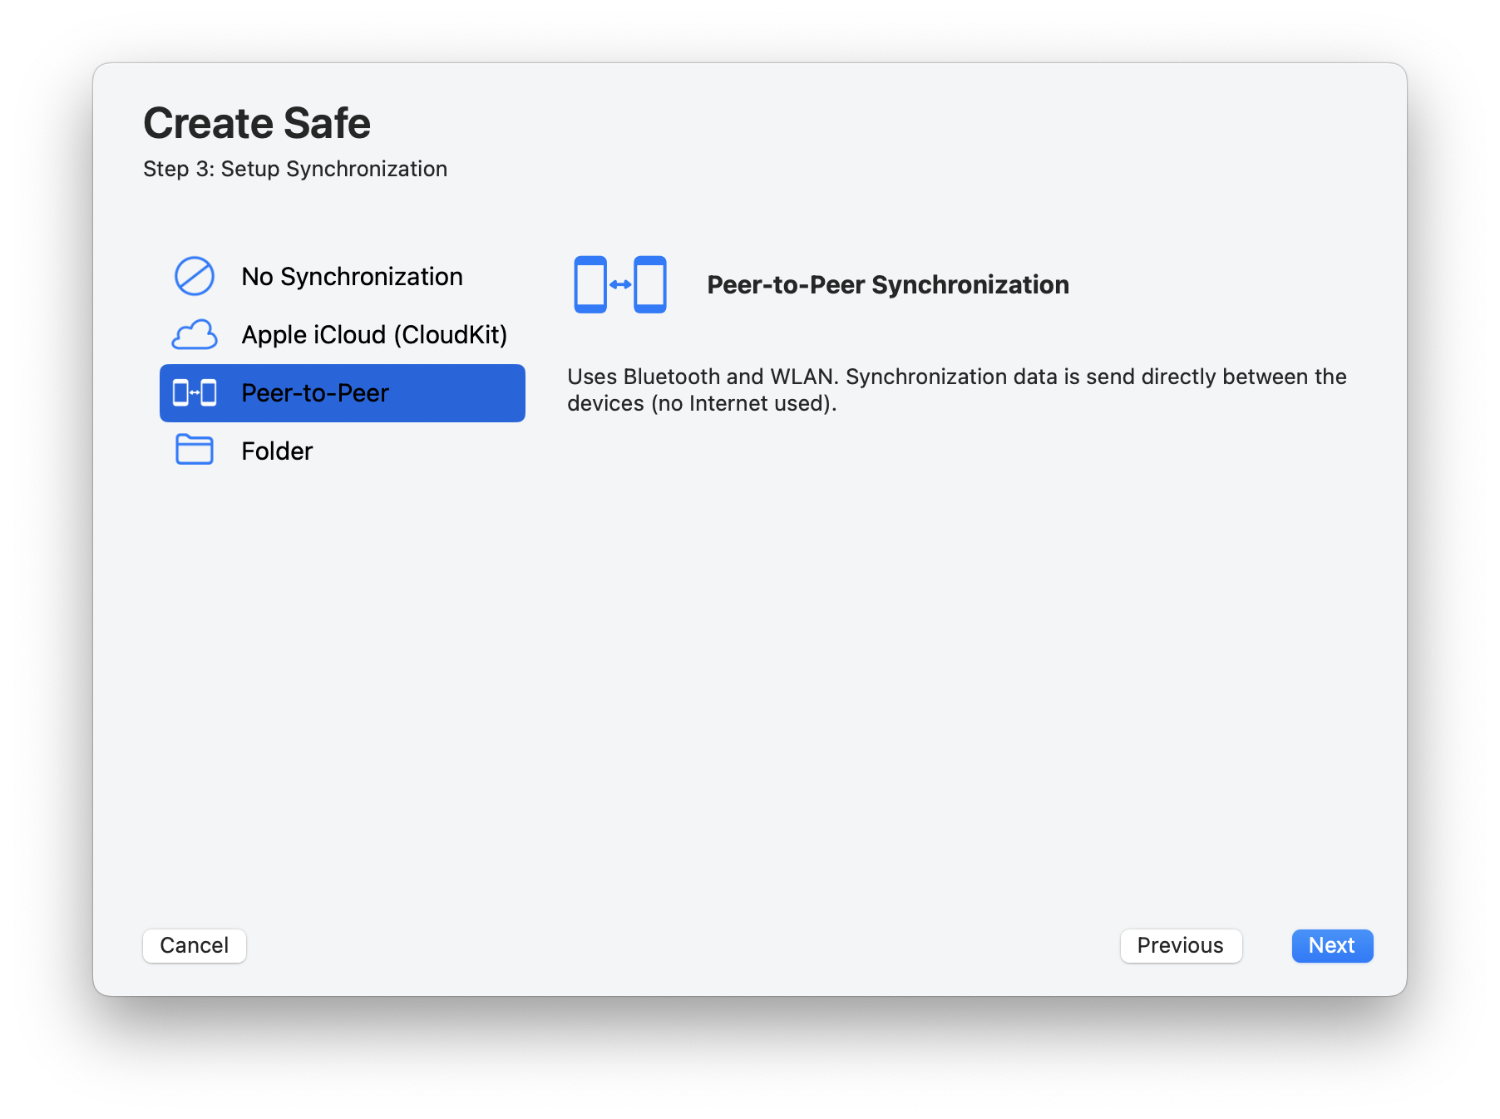The width and height of the screenshot is (1500, 1119).
Task: Go back with the Previous button
Action: [x=1181, y=945]
